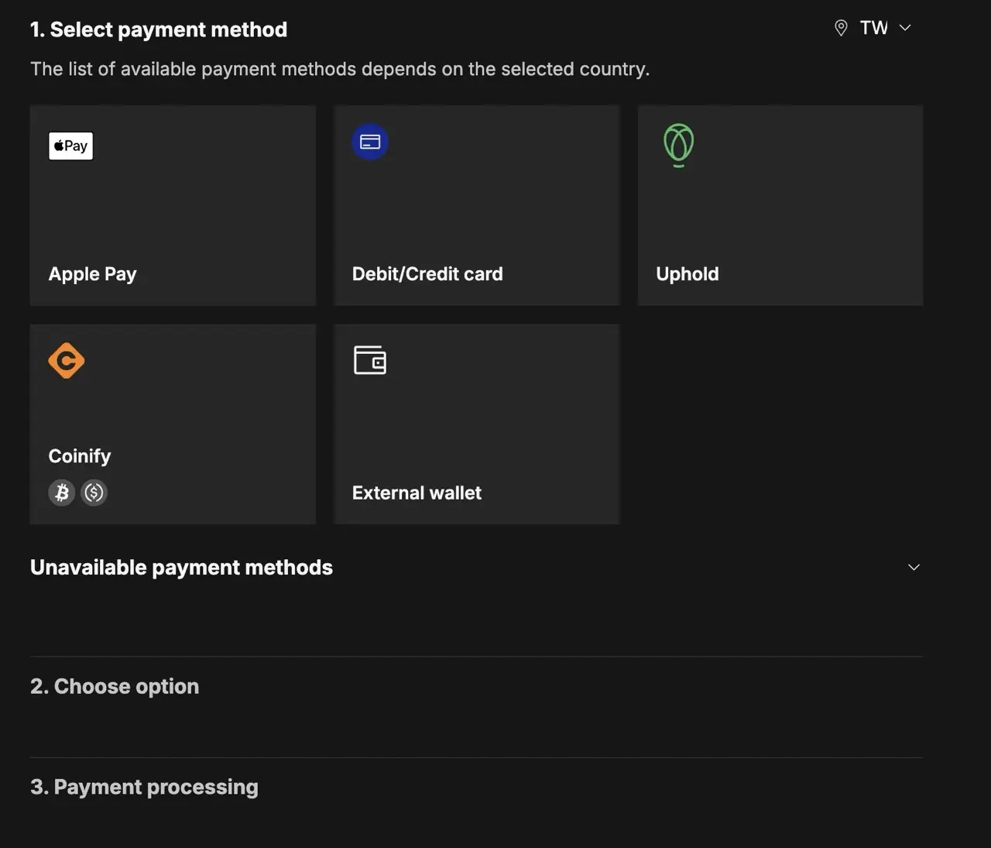Click the TW country code text
The width and height of the screenshot is (991, 848).
(874, 28)
